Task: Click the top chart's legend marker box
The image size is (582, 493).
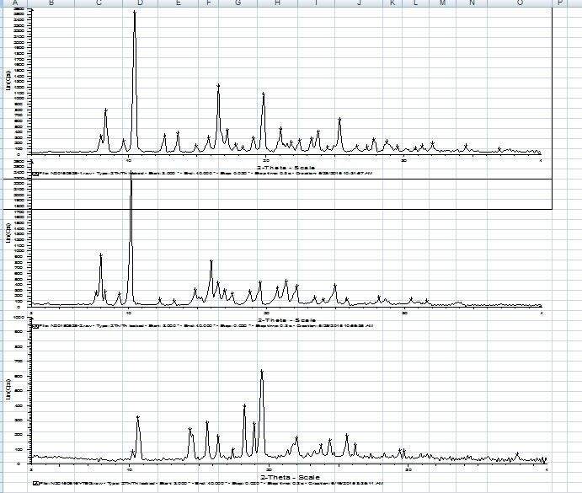Action: click(x=35, y=173)
